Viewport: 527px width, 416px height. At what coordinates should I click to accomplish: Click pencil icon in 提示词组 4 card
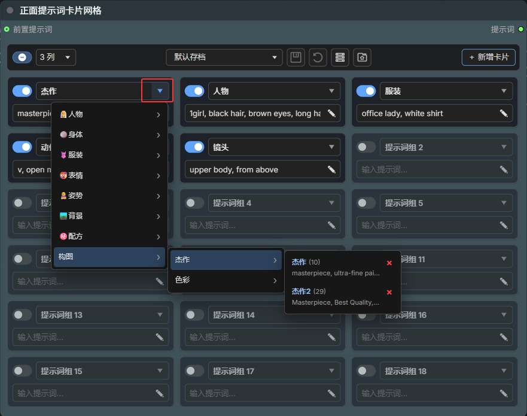tap(332, 225)
